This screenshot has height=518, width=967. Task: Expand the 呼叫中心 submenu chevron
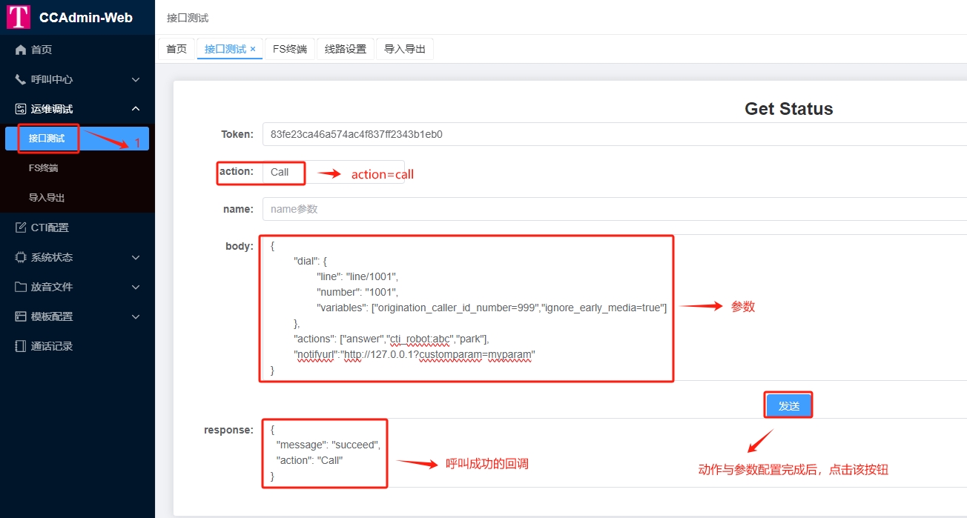pyautogui.click(x=136, y=79)
